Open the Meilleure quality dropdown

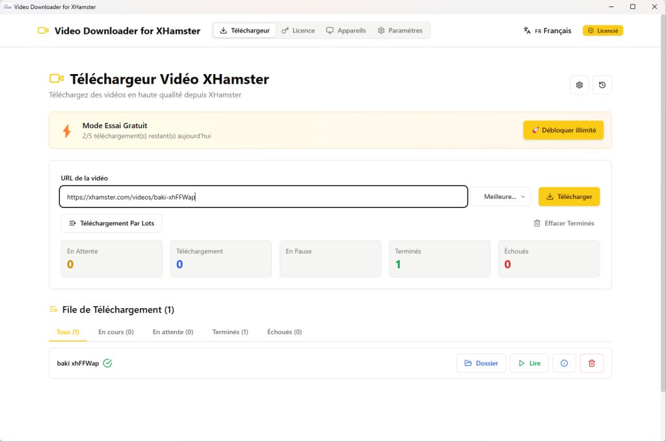click(500, 196)
